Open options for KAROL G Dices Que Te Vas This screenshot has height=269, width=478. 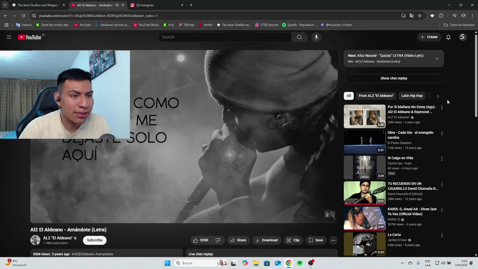point(442,210)
